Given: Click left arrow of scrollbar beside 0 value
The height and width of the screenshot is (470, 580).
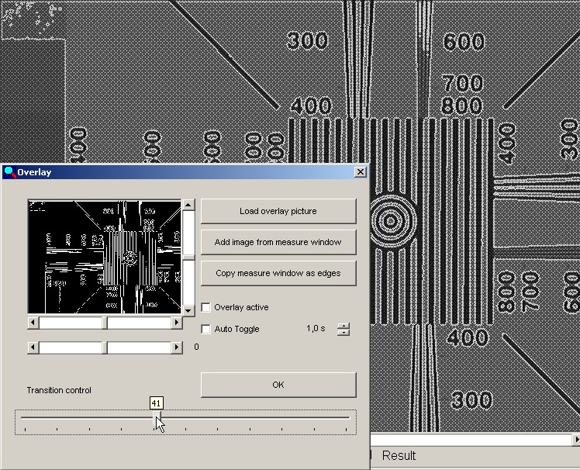Looking at the screenshot, I should point(33,347).
